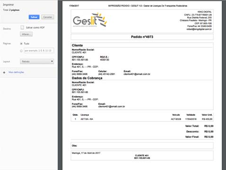Image resolution: width=226 pixels, height=170 pixels.
Task: Click the Salvar como PDF destination text
Action: pos(35,27)
